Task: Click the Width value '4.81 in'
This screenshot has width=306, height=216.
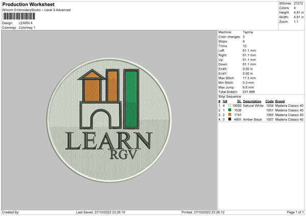Action: [x=298, y=17]
